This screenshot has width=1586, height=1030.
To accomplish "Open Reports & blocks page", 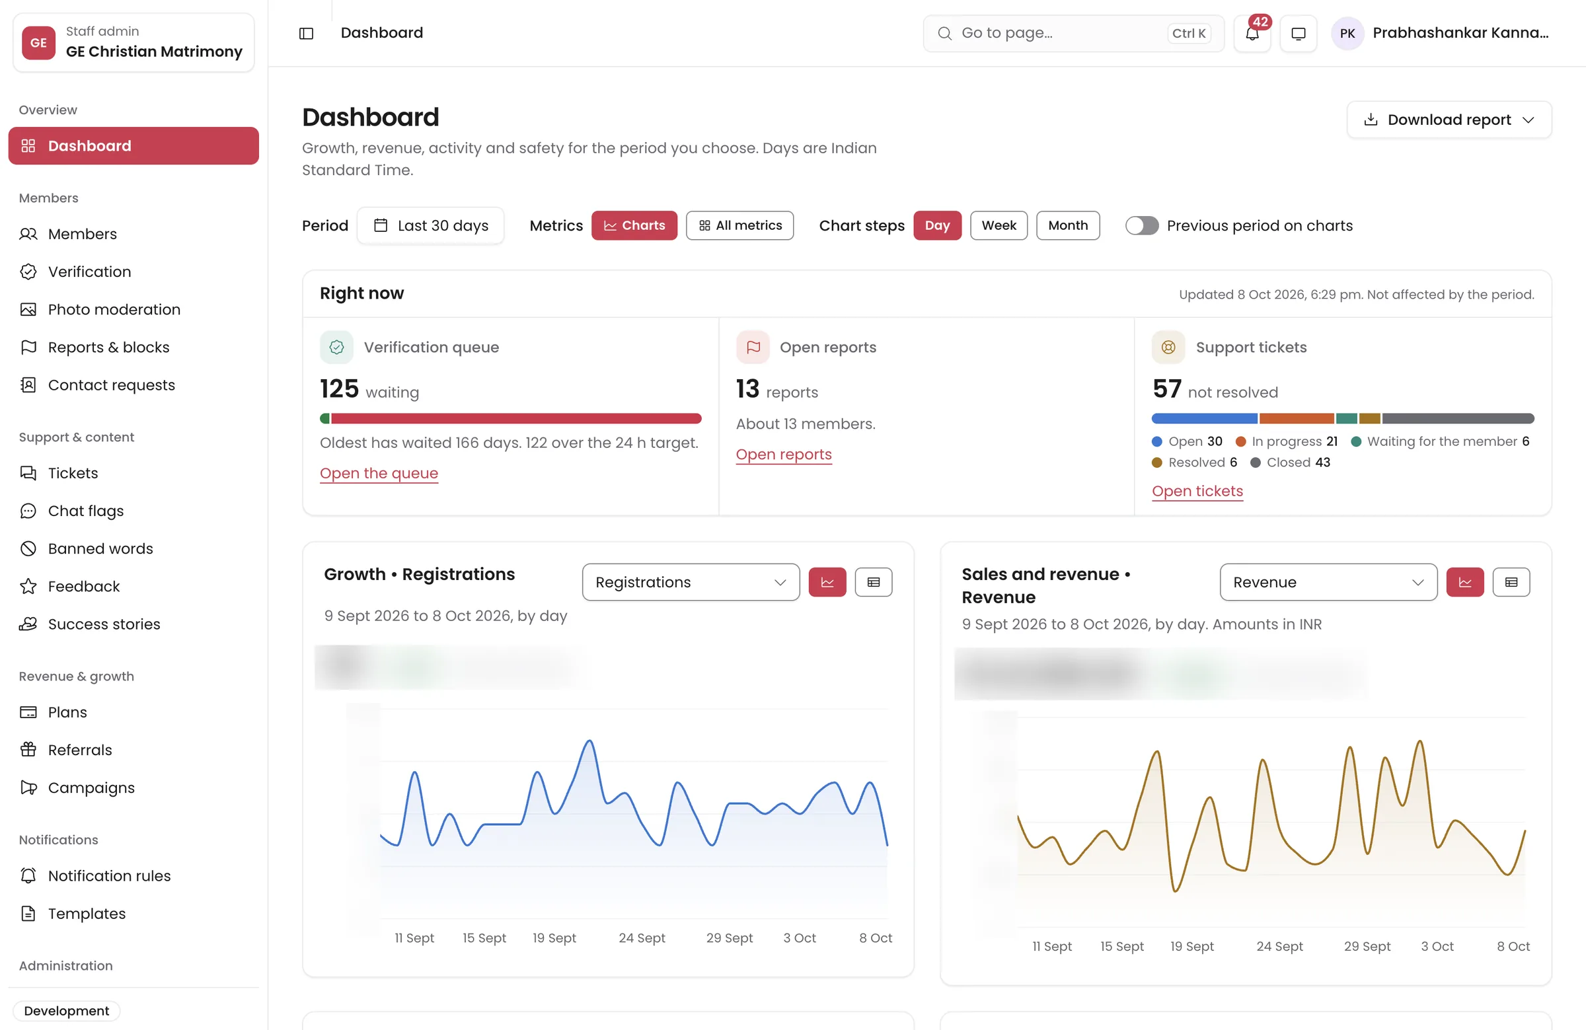I will [133, 347].
